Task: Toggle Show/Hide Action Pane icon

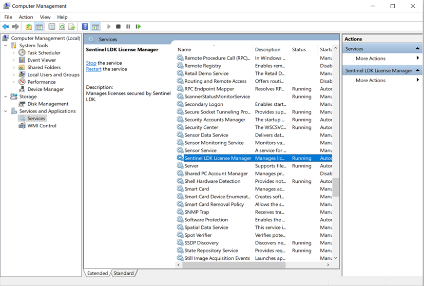Action: tap(95, 27)
